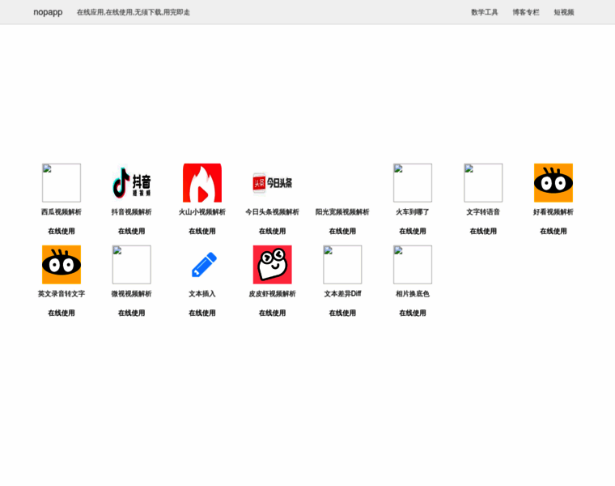Click 在线使用 under 微视视频解析
The image size is (615, 486).
tap(131, 313)
